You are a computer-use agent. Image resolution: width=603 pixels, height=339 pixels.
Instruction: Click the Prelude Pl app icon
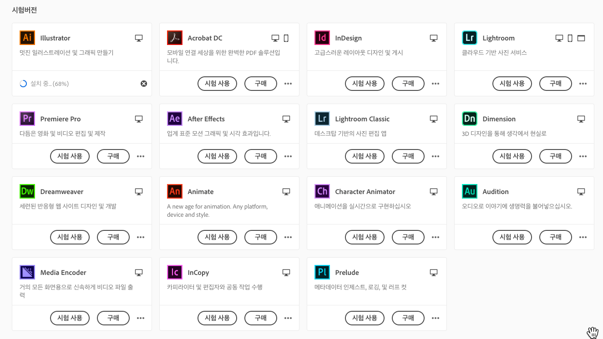(322, 272)
